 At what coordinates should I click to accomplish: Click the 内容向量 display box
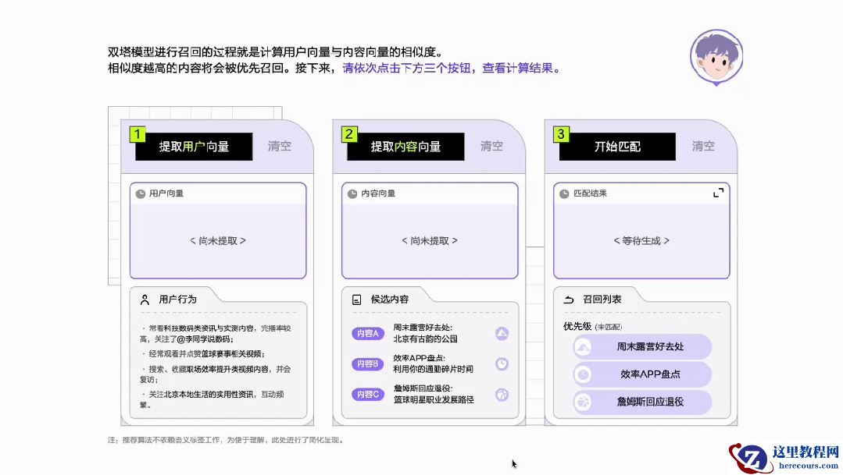430,231
